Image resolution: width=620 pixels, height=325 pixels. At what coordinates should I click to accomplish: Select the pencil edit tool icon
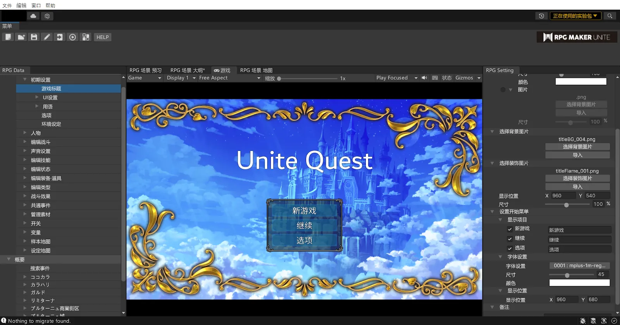tap(47, 37)
